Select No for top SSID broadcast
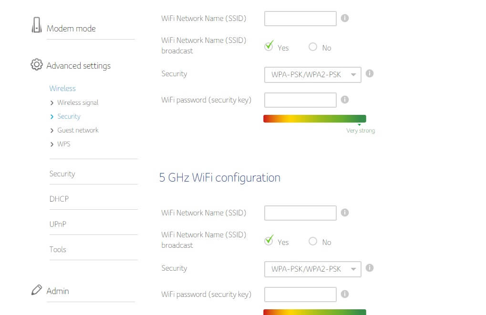Image resolution: width=486 pixels, height=315 pixels. tap(313, 47)
